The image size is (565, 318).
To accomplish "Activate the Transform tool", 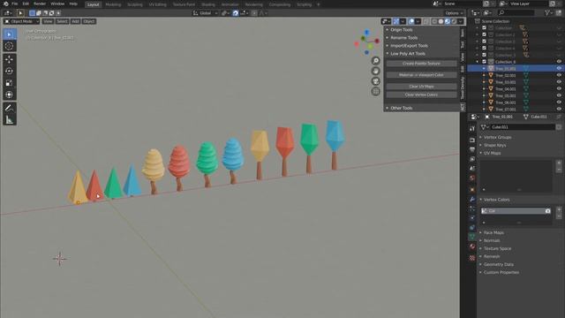I will pyautogui.click(x=10, y=95).
